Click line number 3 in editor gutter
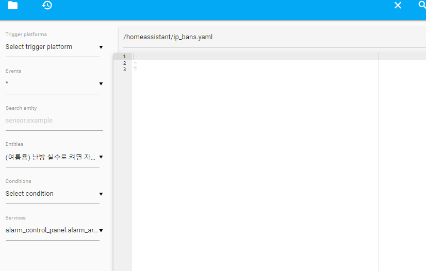Screen dimensions: 426x271 tap(124, 70)
